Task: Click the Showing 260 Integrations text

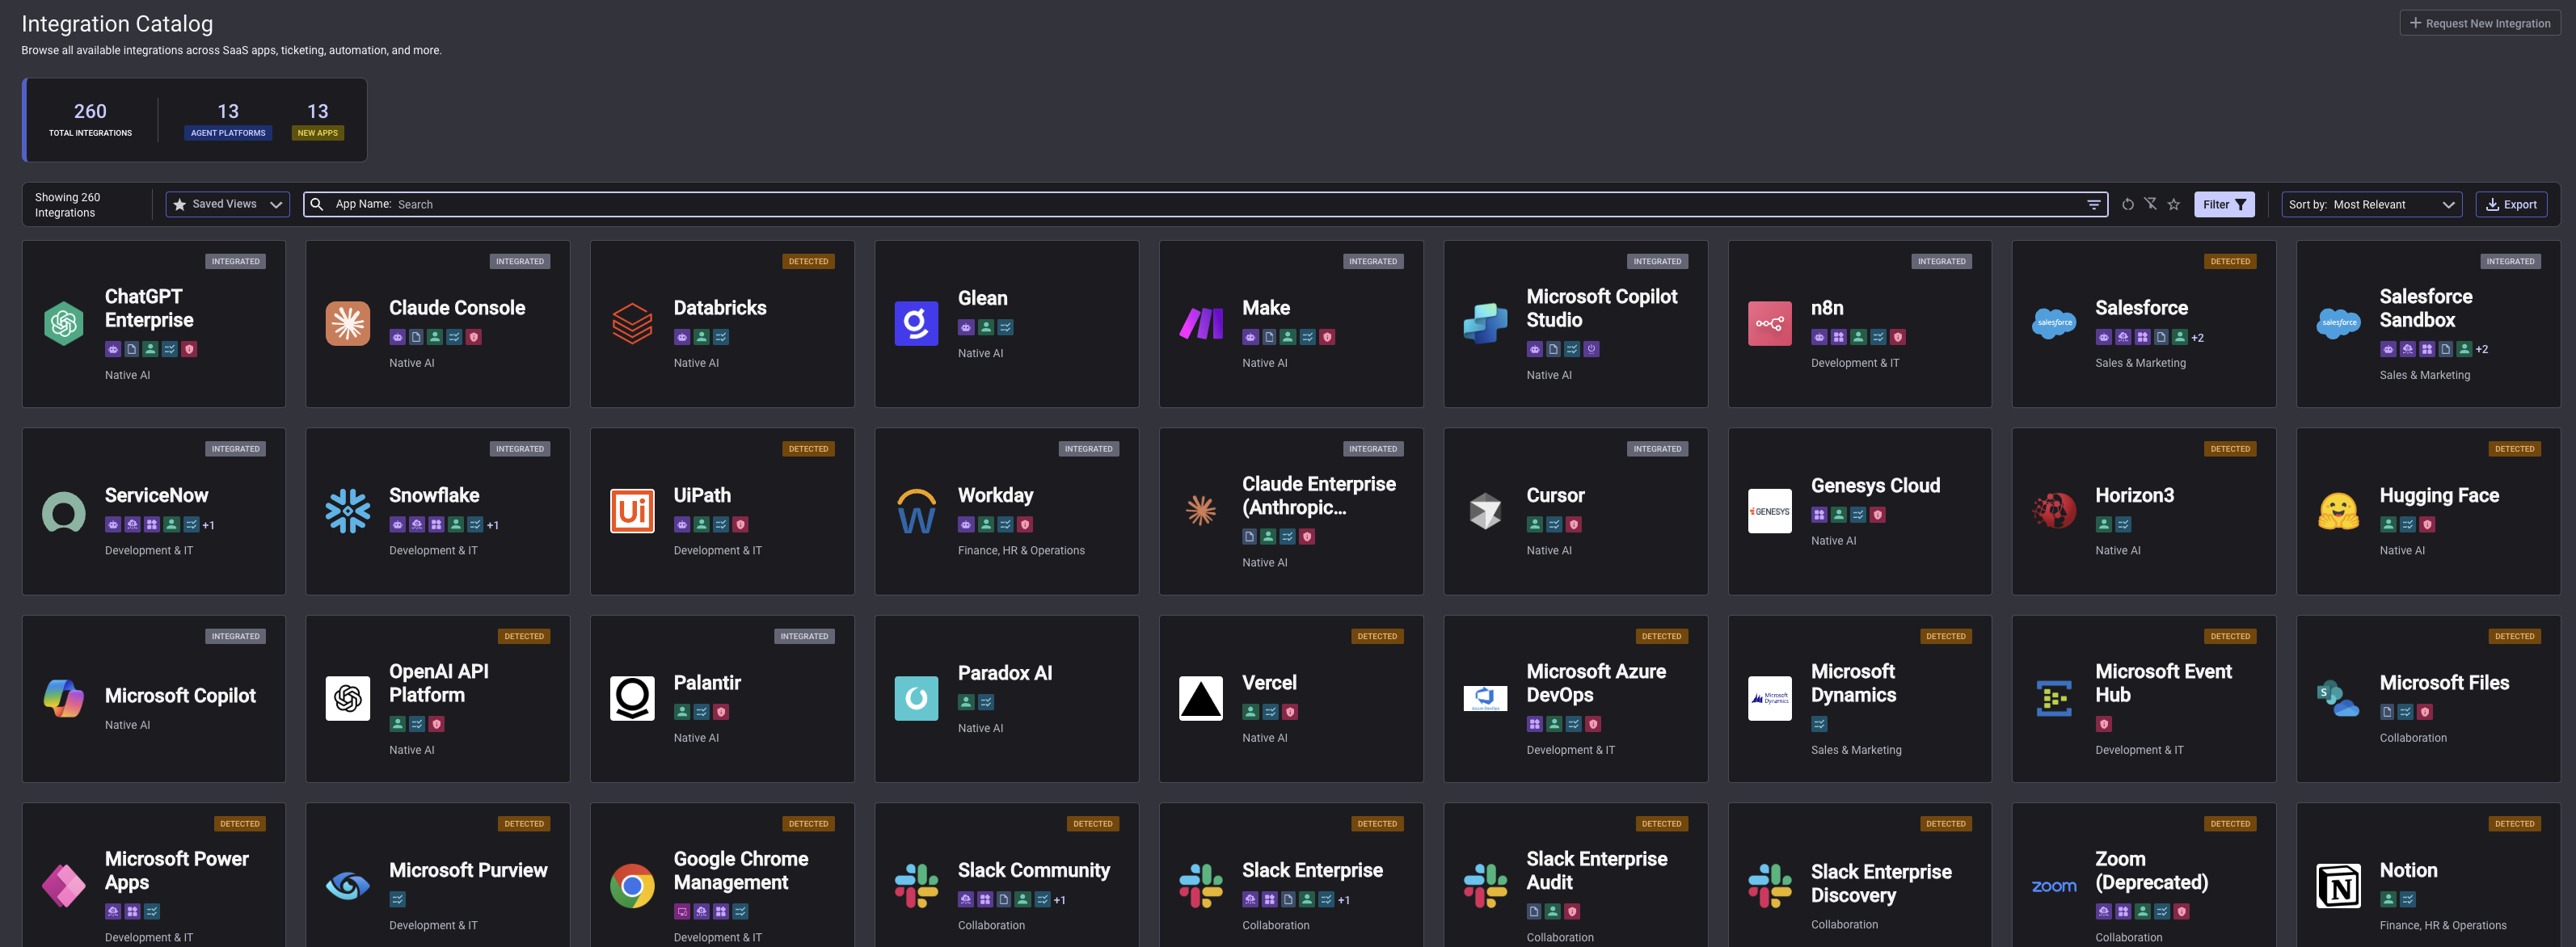Action: pyautogui.click(x=67, y=205)
